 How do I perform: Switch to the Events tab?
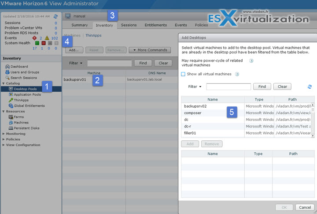click(x=181, y=25)
